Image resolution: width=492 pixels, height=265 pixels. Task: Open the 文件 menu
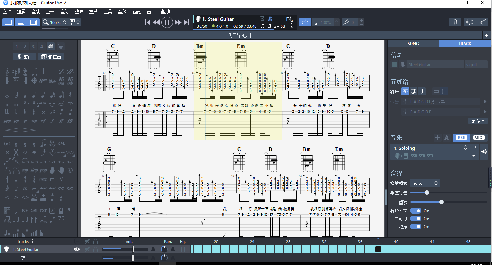7,12
